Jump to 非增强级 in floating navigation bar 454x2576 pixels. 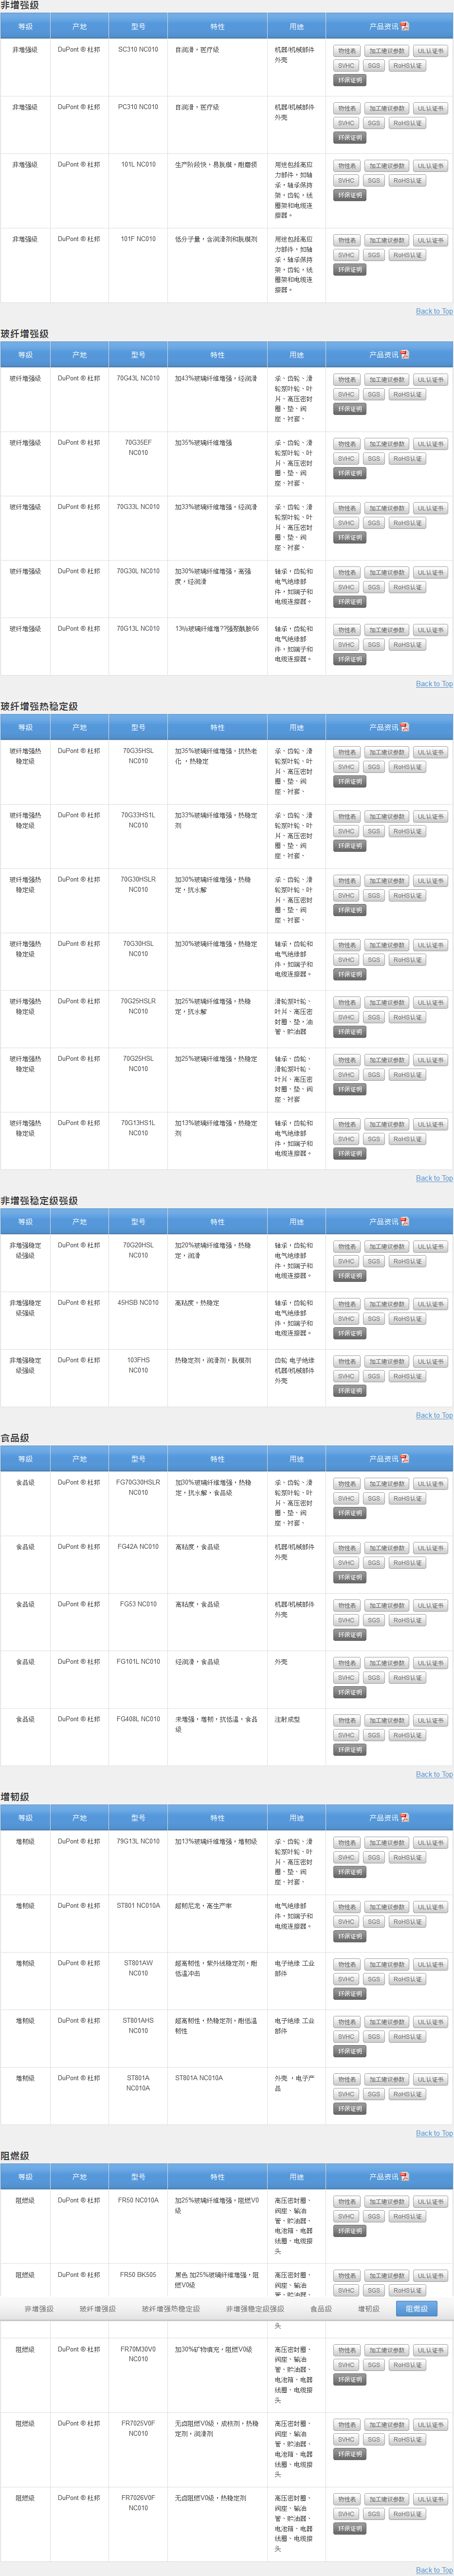click(x=39, y=2309)
